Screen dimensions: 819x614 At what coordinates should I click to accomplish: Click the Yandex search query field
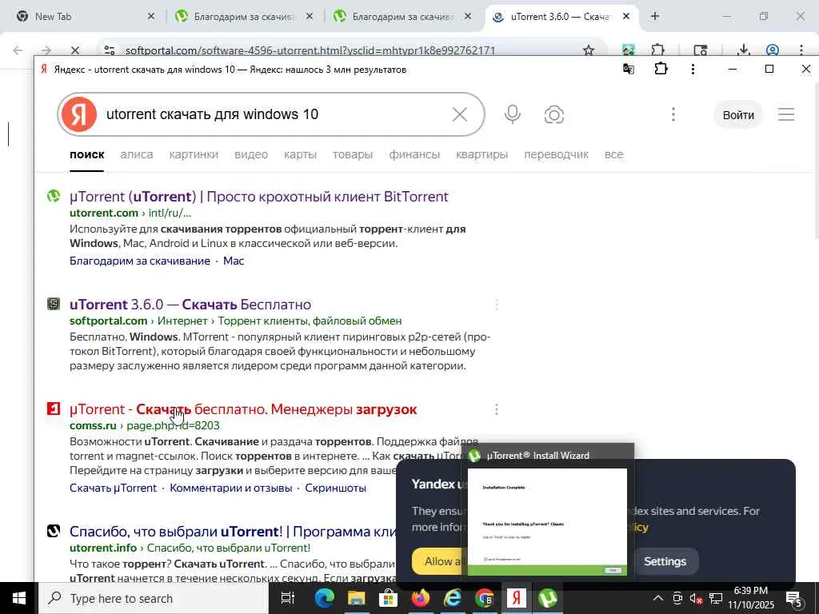272,114
